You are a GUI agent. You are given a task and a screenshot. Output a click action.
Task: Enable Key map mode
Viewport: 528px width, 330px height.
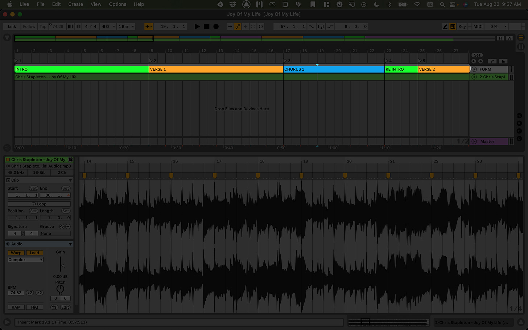point(462,26)
